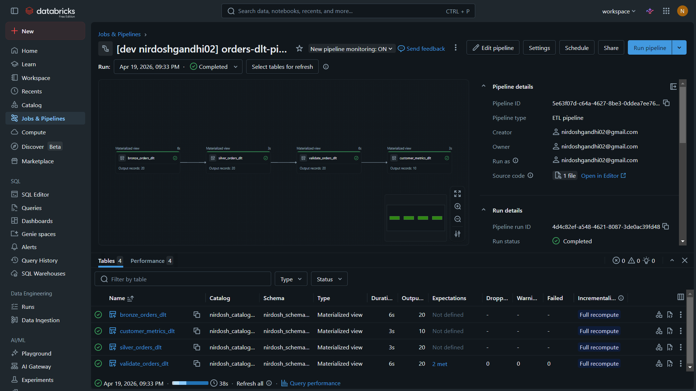Viewport: 696px width, 391px height.
Task: Toggle the left navigation sidebar
Action: tap(14, 11)
